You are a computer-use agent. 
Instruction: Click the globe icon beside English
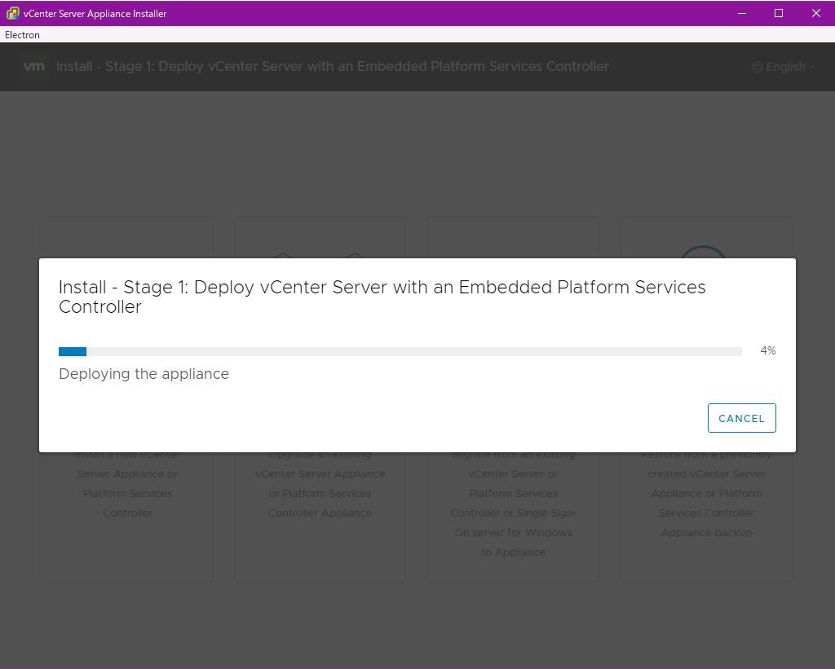point(758,67)
